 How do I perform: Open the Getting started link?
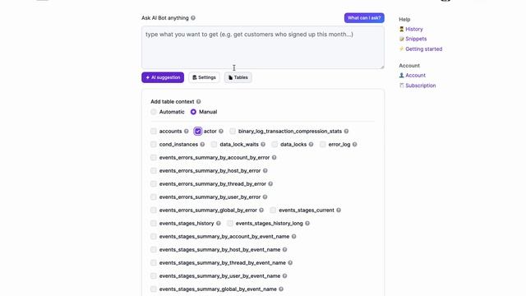click(x=424, y=49)
